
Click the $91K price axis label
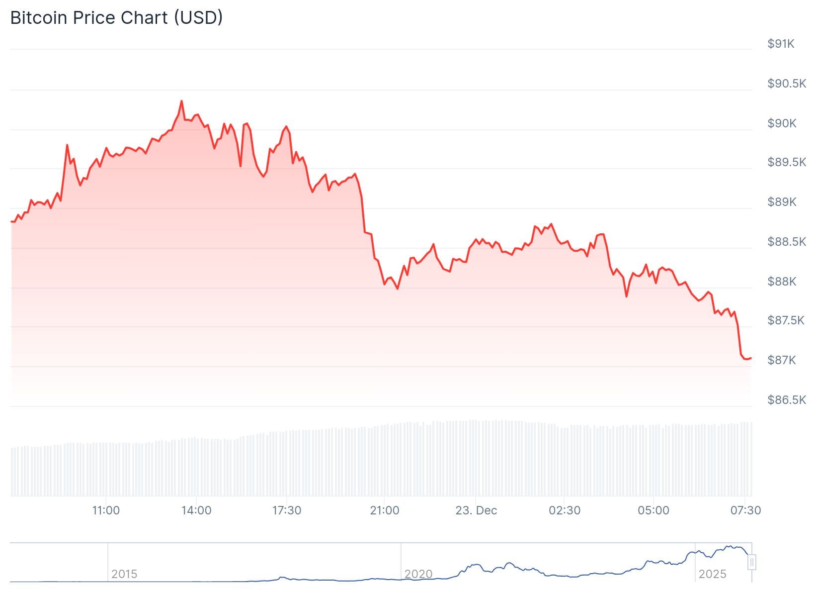[x=781, y=44]
